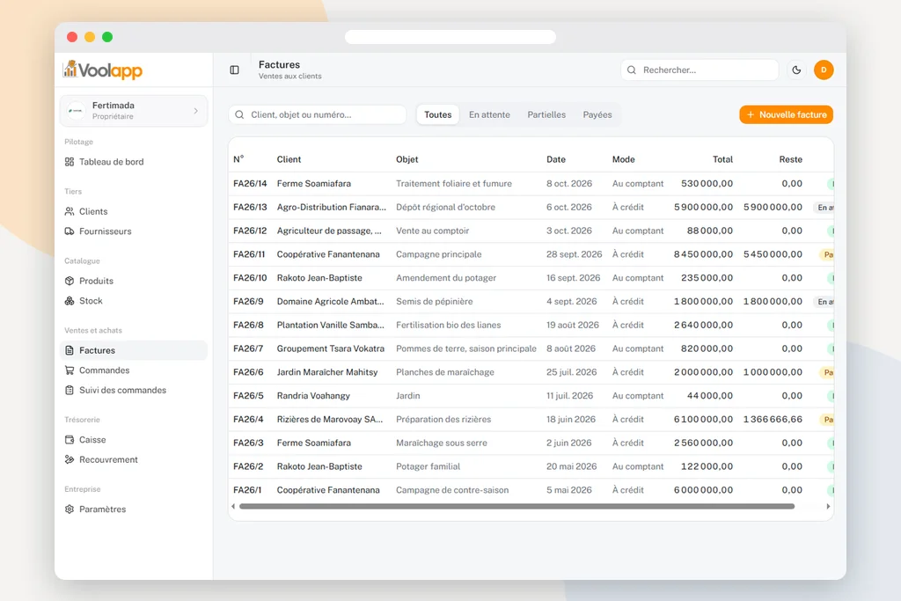Click the Factures document icon
The height and width of the screenshot is (601, 901).
click(70, 350)
